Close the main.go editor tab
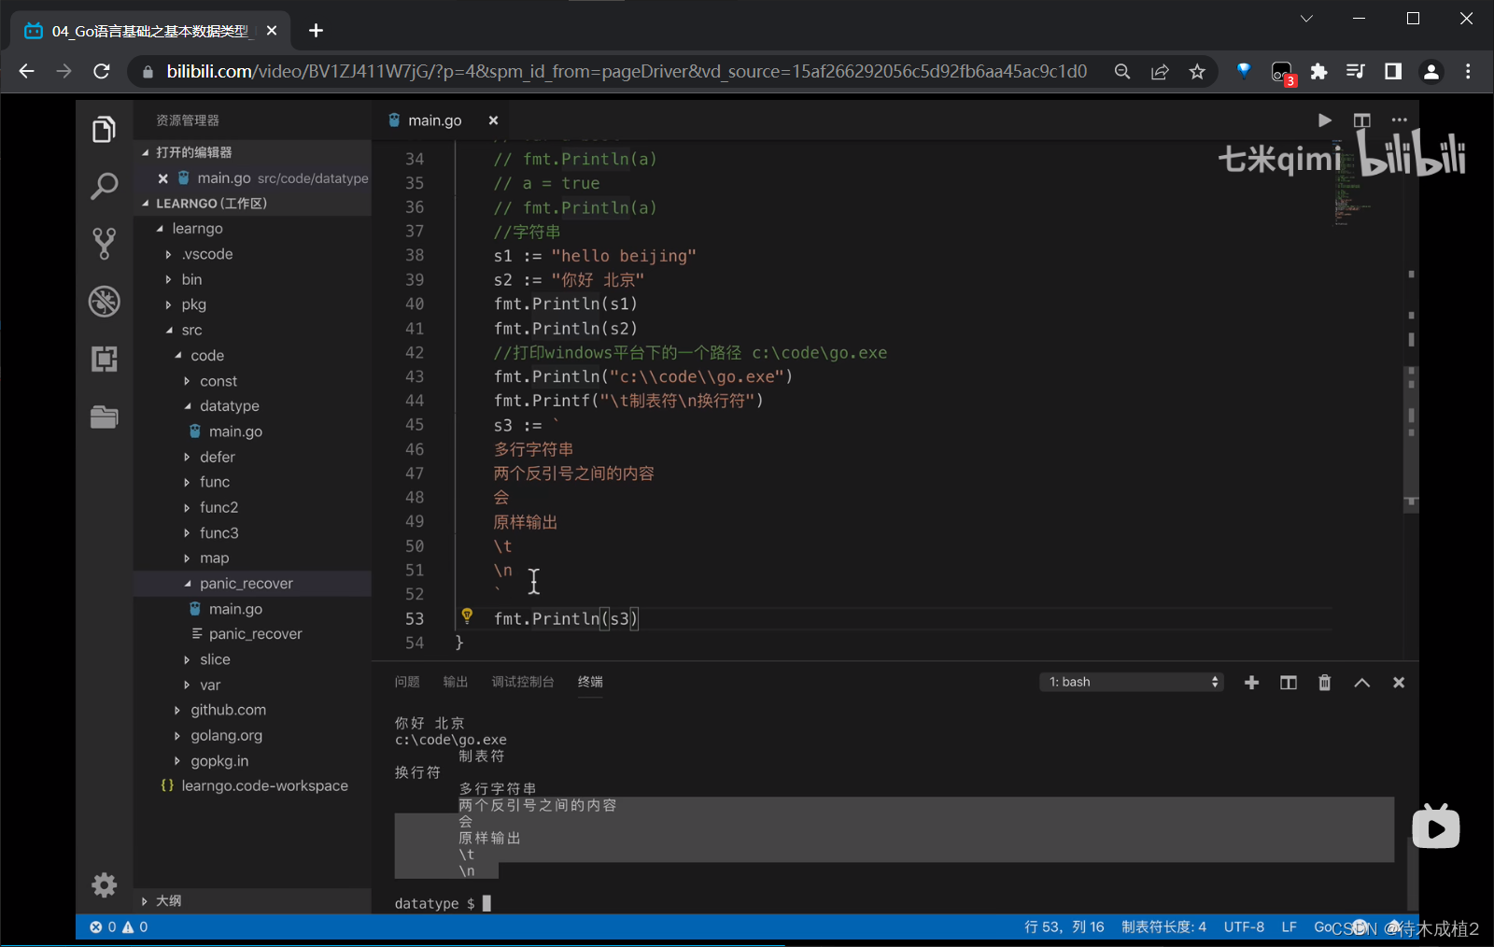Screen dimensions: 1494x947 [493, 120]
